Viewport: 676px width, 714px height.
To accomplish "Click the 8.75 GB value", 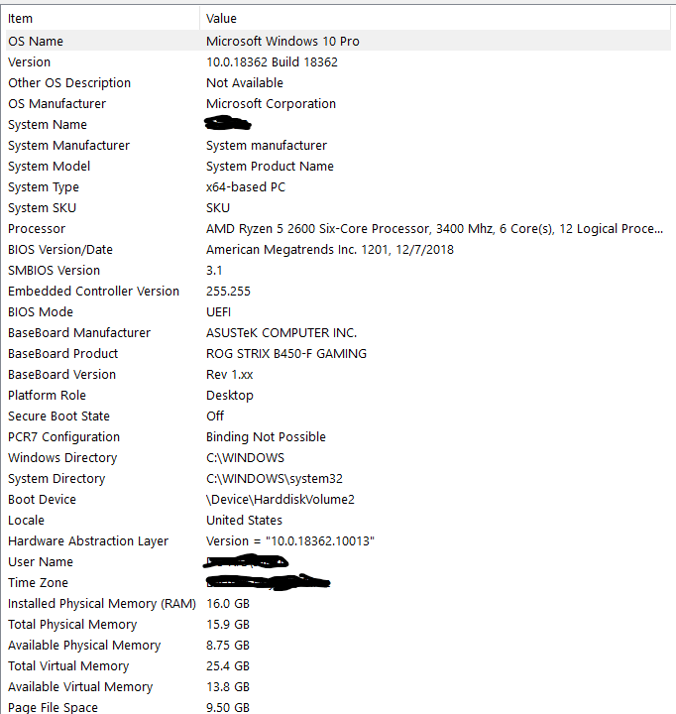I will tap(228, 646).
